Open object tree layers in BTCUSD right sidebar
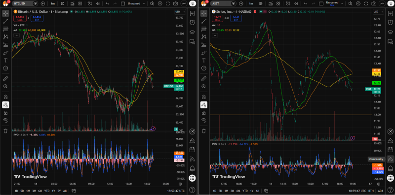 coord(192,32)
